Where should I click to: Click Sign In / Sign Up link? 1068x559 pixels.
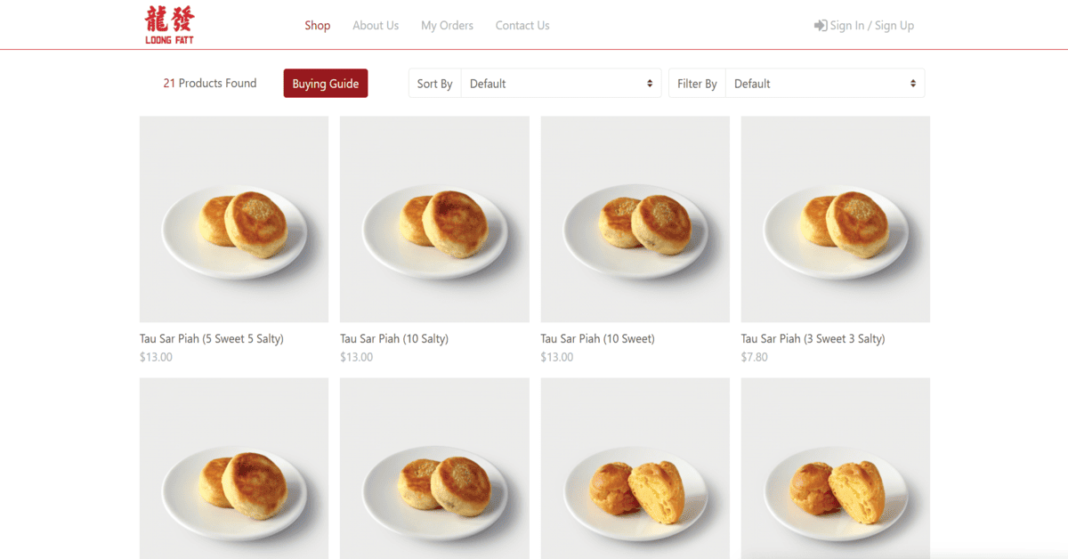click(x=872, y=26)
